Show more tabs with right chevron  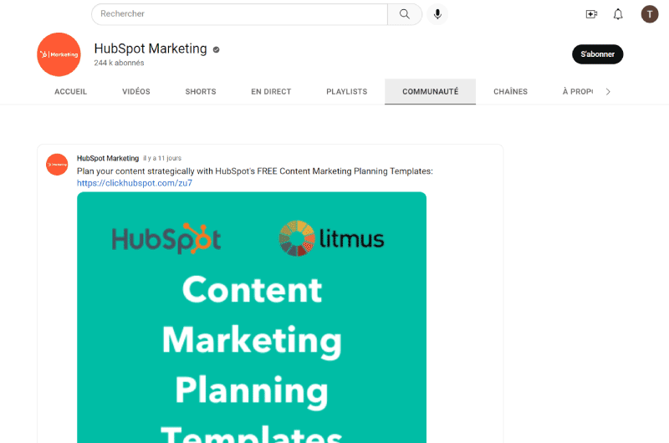pos(608,92)
